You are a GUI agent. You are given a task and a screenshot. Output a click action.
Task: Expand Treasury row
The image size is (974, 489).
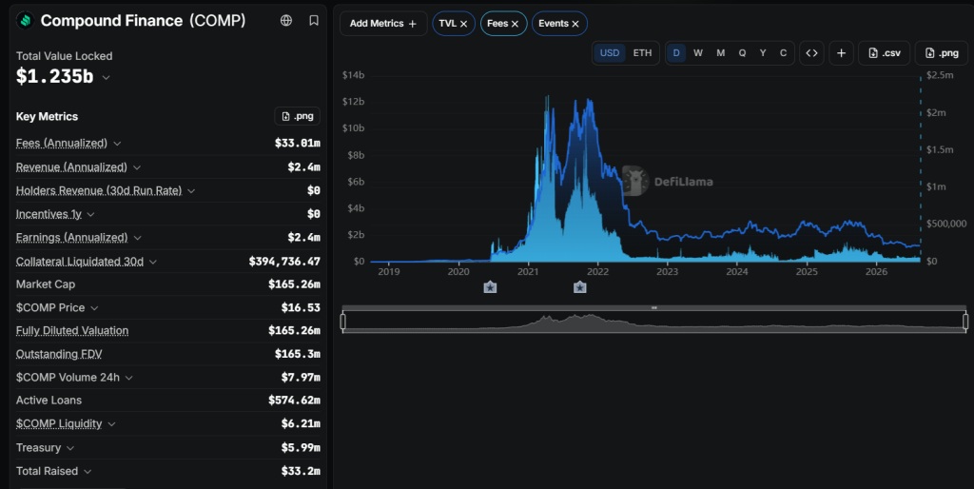click(70, 448)
